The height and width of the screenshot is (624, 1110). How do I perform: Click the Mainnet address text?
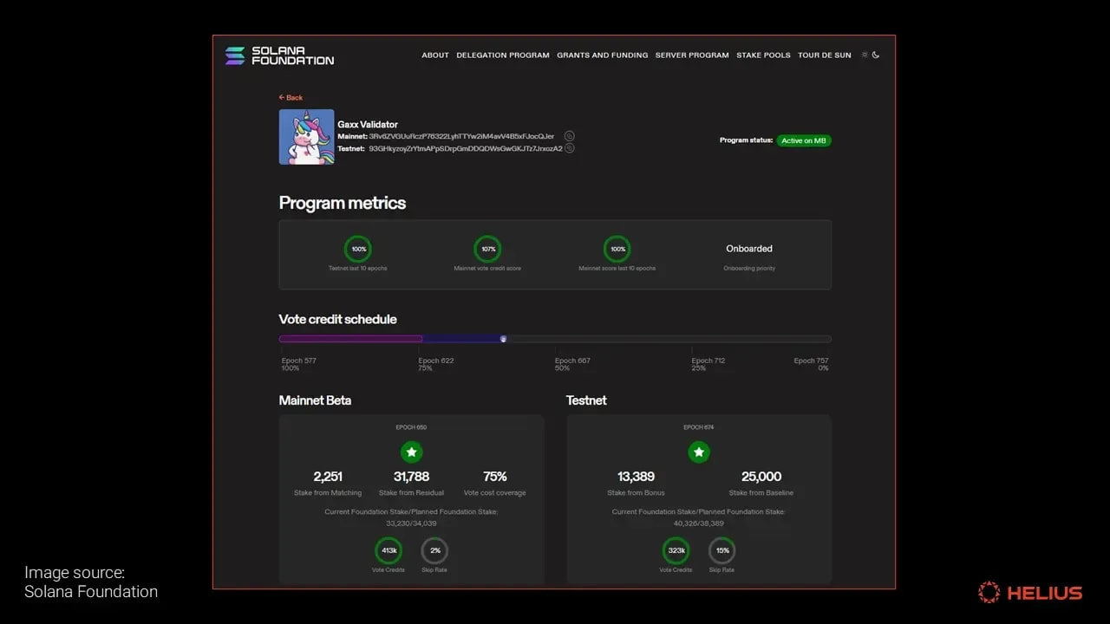tap(461, 137)
